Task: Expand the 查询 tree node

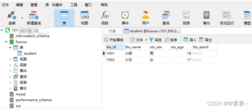Action: [10, 77]
